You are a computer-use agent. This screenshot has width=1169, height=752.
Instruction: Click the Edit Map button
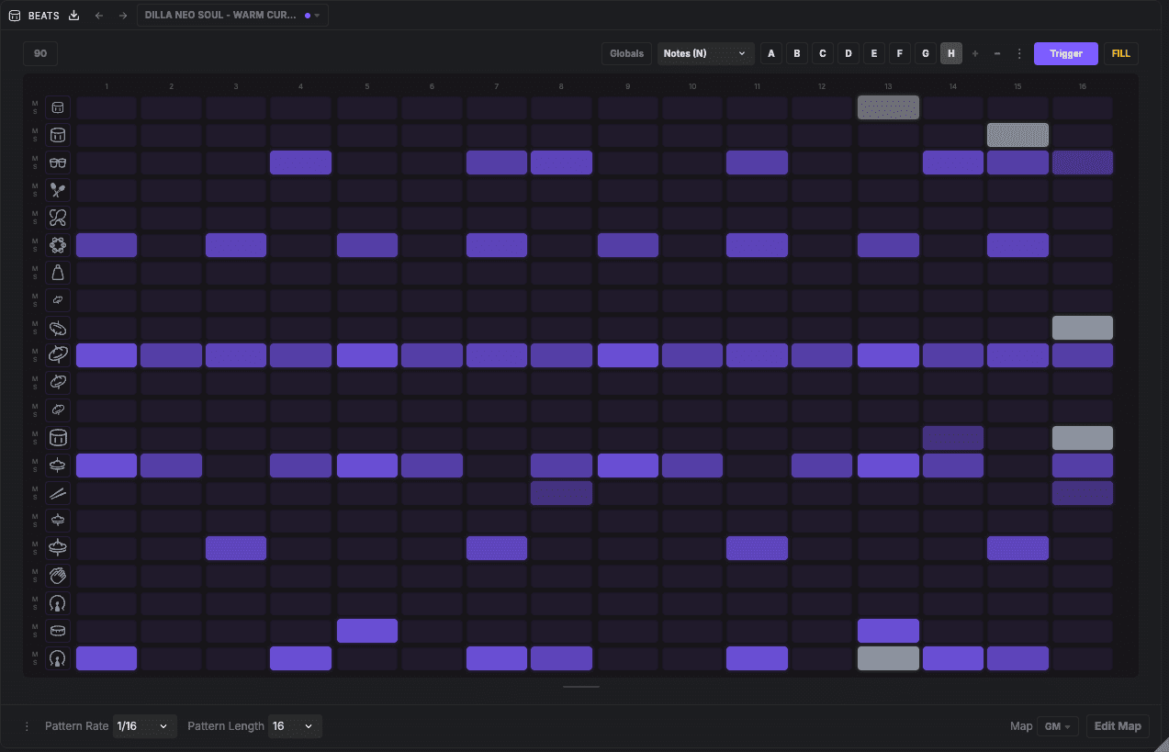pyautogui.click(x=1118, y=726)
